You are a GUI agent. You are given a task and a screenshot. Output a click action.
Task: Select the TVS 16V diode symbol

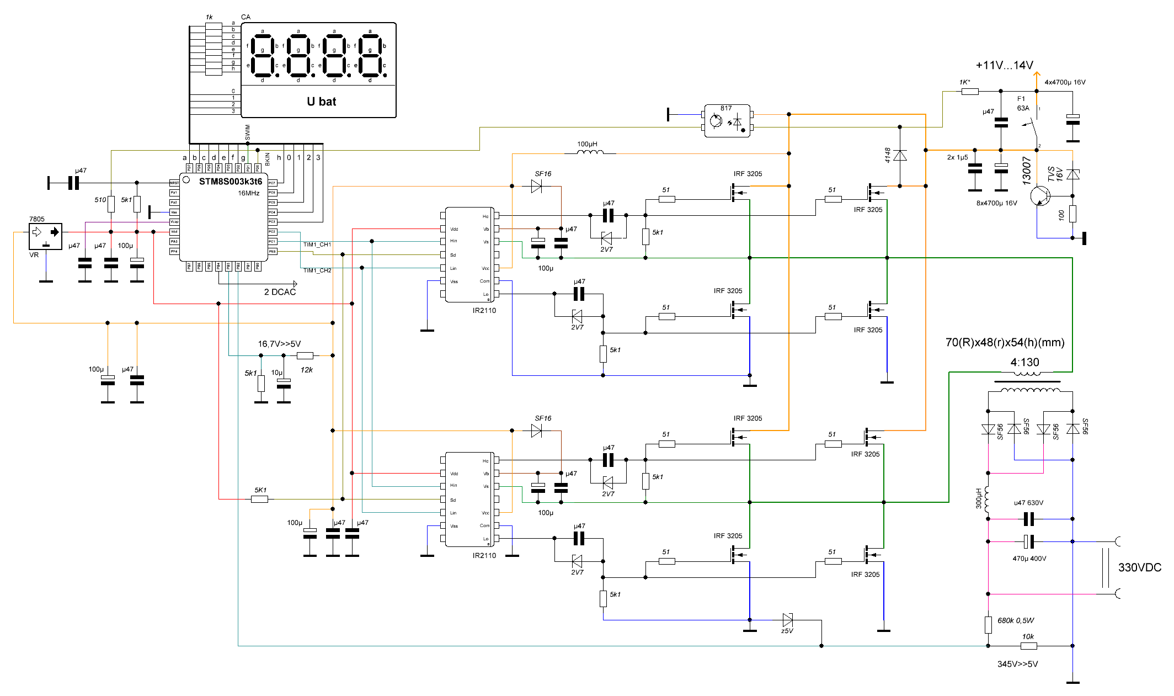point(1072,174)
